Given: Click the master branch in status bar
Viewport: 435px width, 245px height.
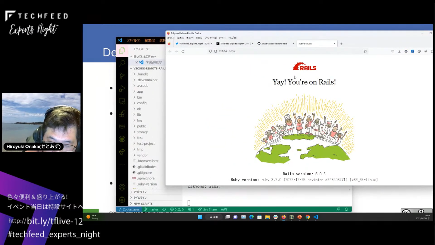Looking at the screenshot, I should pyautogui.click(x=151, y=209).
